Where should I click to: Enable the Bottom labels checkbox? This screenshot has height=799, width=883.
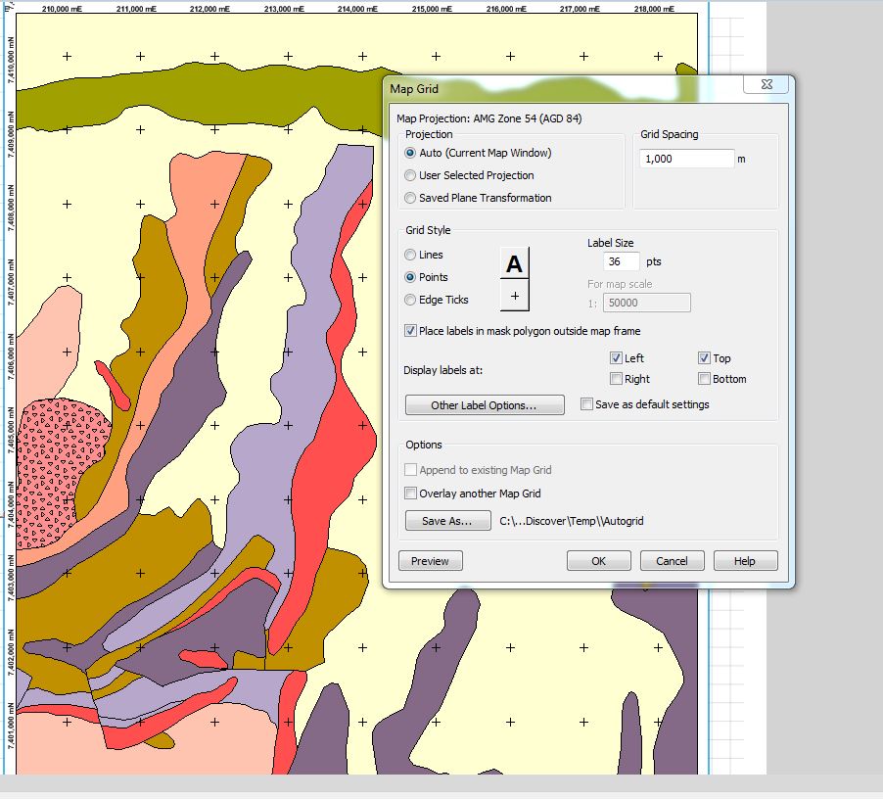click(x=705, y=379)
